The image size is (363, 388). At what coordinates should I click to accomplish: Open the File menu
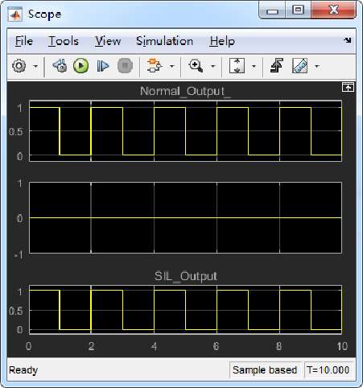tap(24, 41)
